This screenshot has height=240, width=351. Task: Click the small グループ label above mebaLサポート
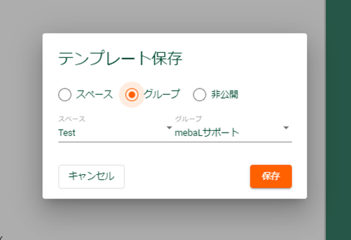188,119
